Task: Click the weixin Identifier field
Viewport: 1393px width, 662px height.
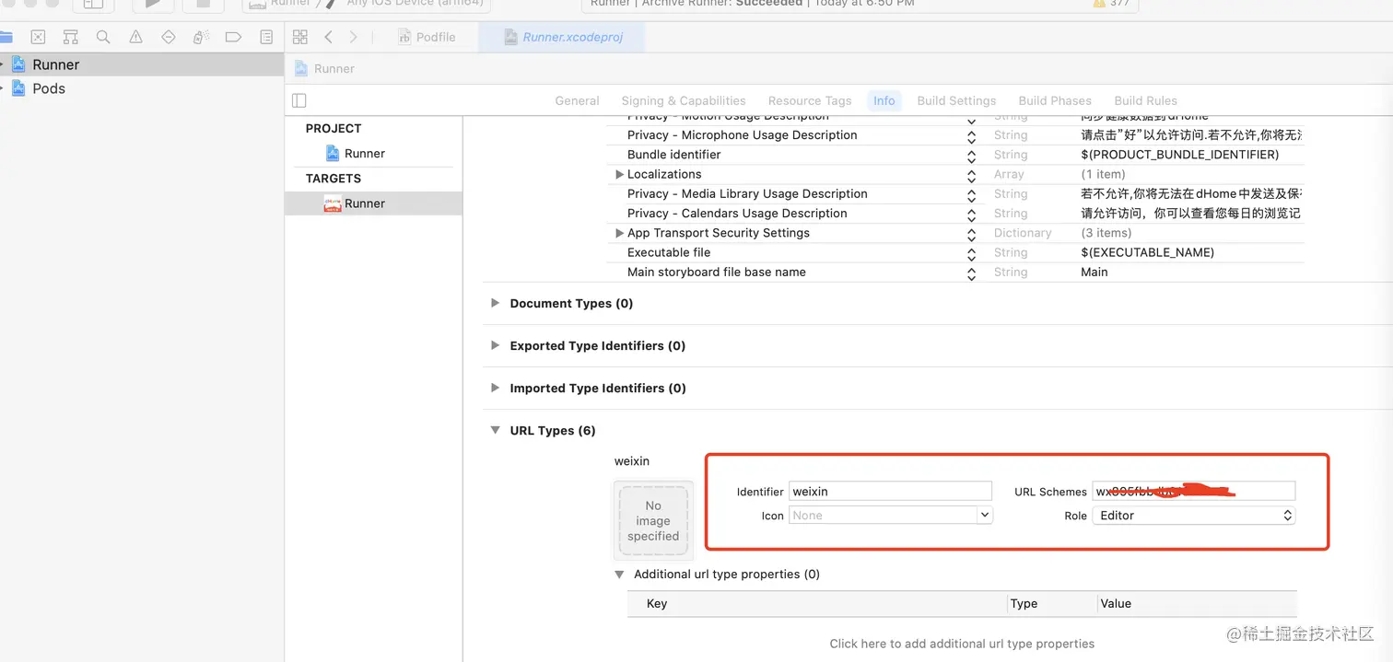Action: click(890, 492)
